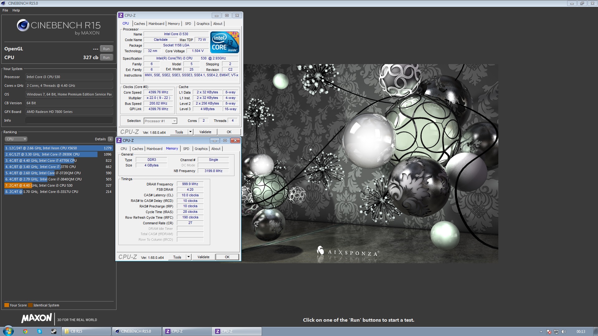Switch to CB R15 folder taskbar button

coord(86,331)
